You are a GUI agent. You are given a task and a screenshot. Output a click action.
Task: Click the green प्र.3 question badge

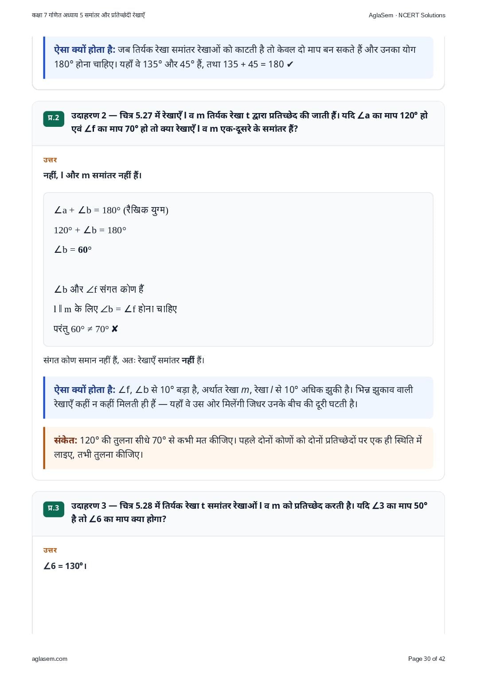coord(54,508)
